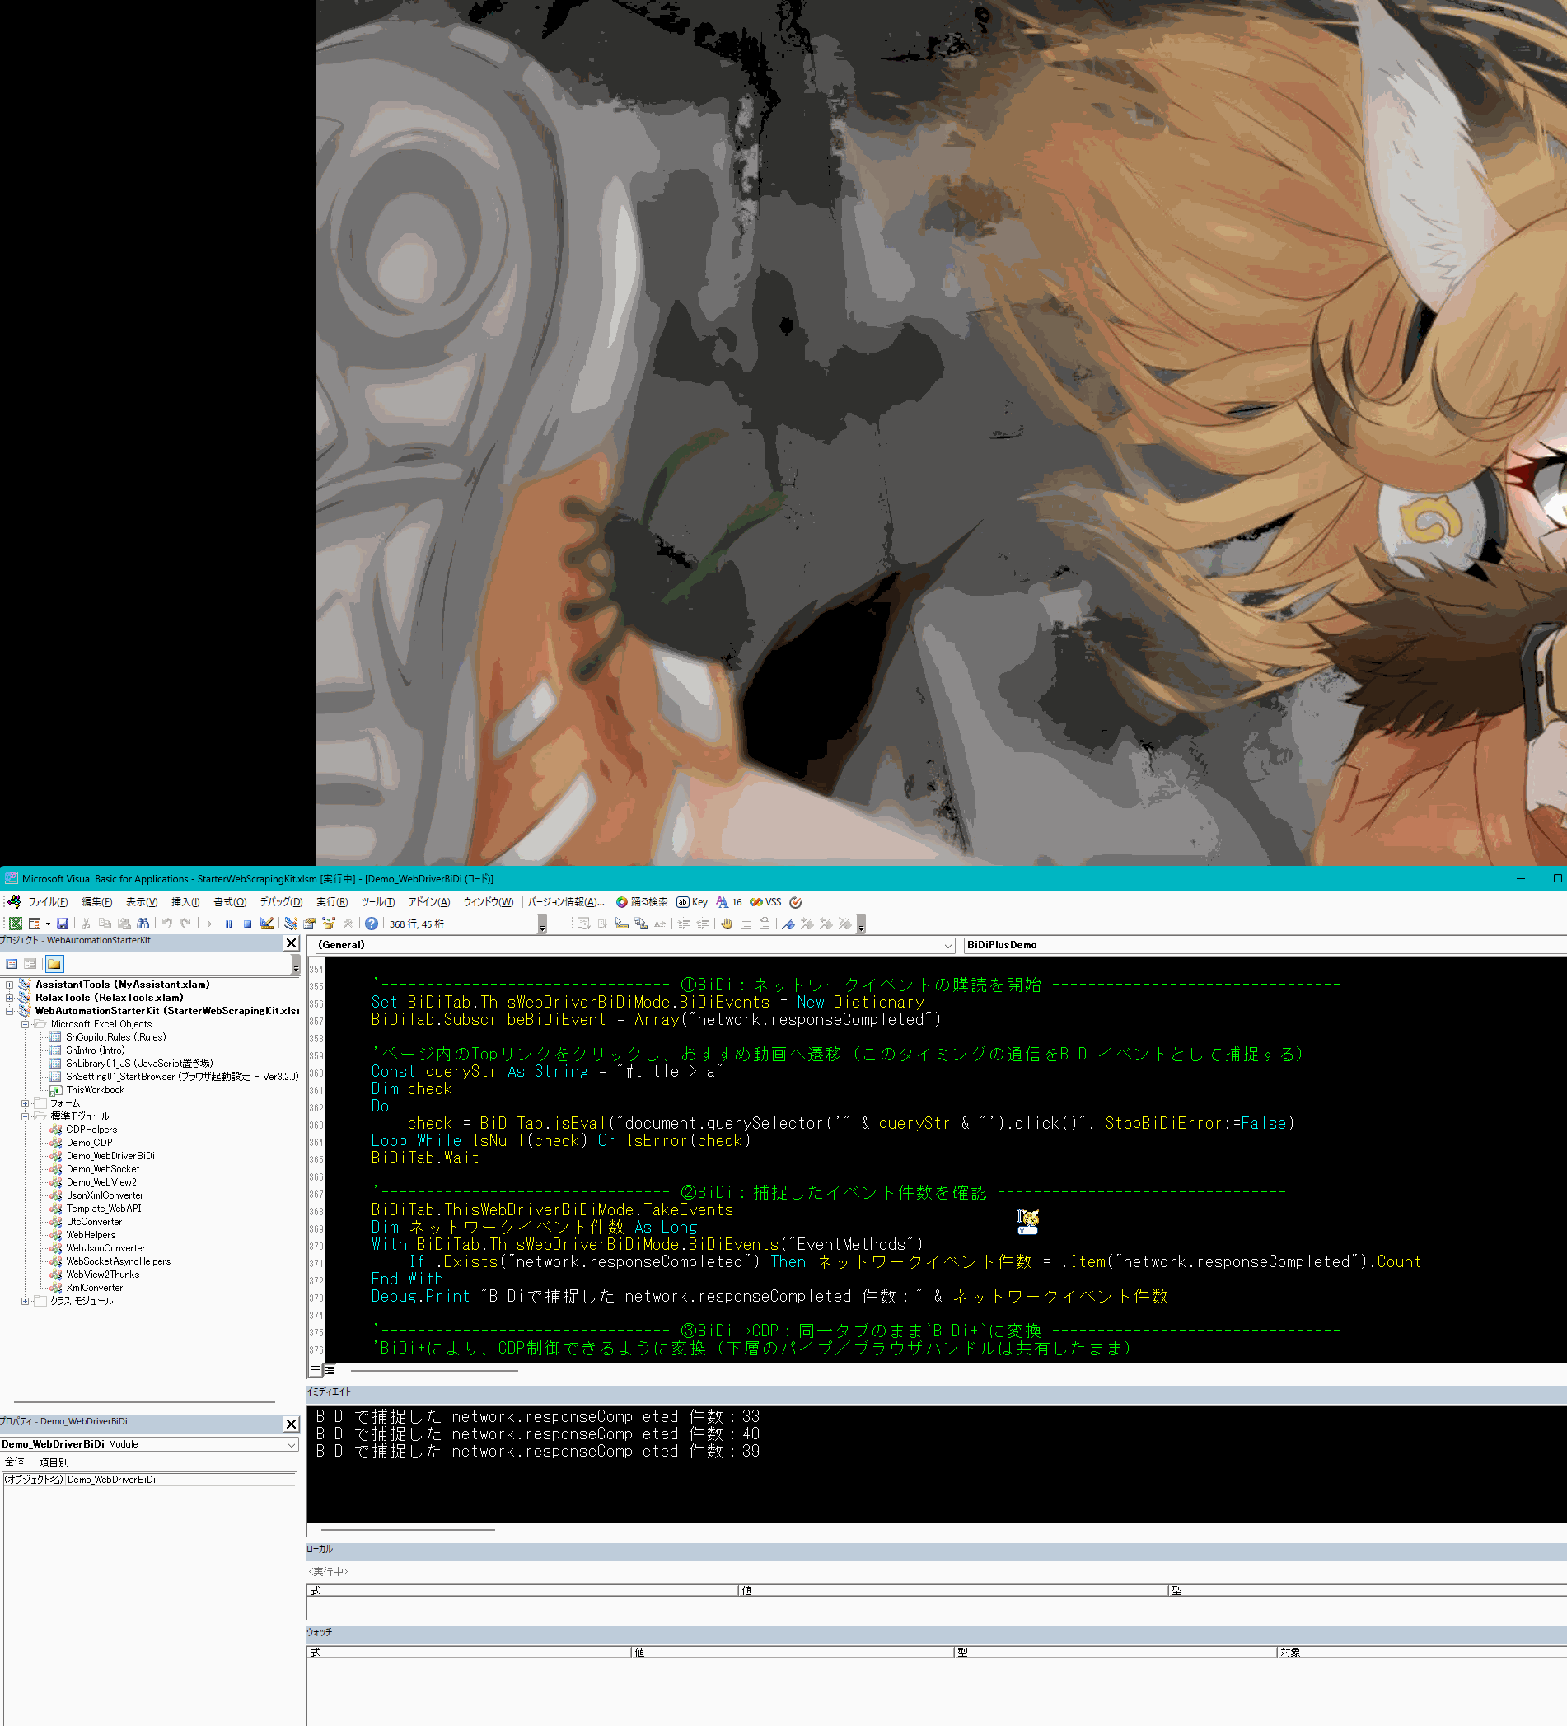This screenshot has height=1726, width=1567.
Task: Click the Find binoculars icon
Action: point(143,924)
